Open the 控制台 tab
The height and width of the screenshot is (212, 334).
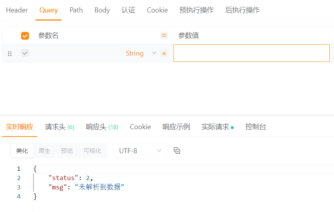pyautogui.click(x=256, y=127)
